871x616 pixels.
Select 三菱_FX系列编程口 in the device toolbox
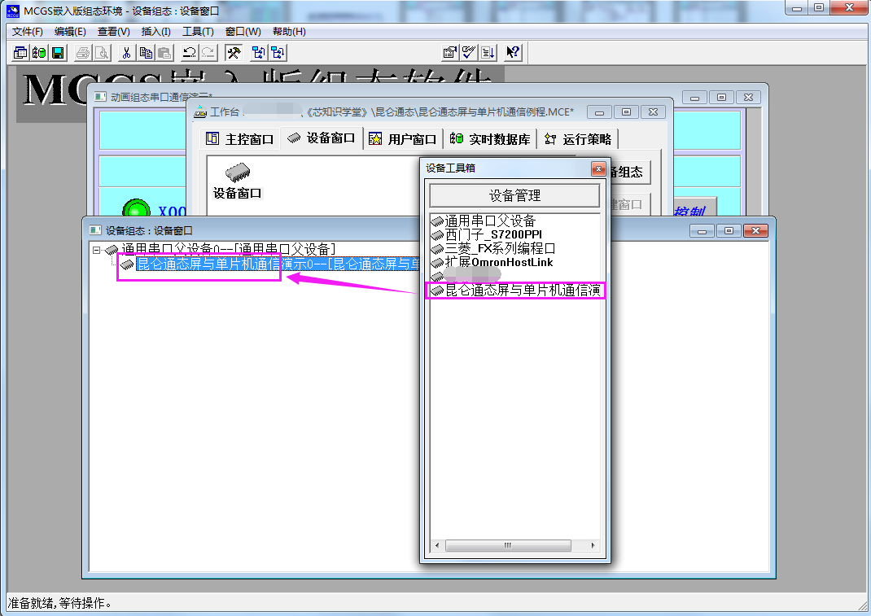[493, 248]
